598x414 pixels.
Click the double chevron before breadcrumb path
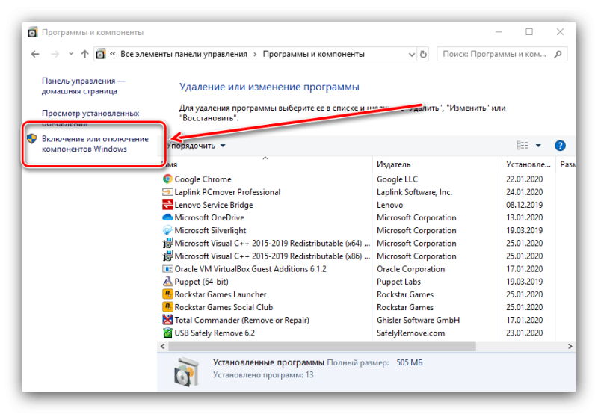click(113, 54)
